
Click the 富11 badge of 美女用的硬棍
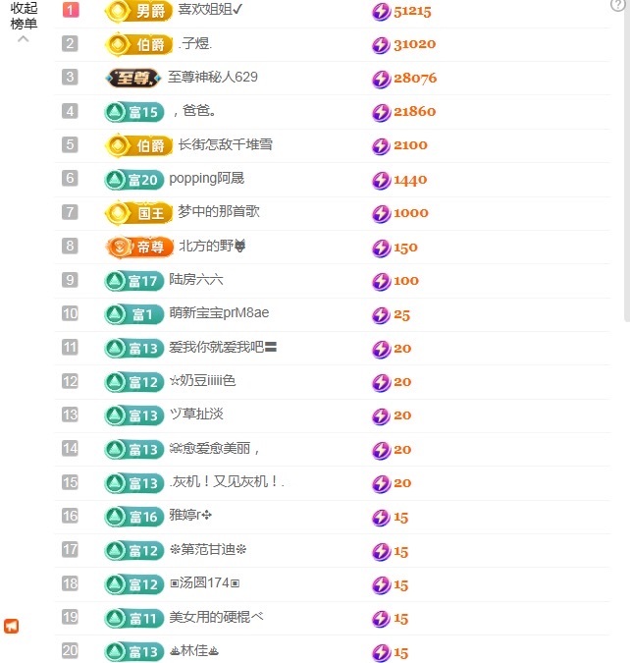pos(133,618)
